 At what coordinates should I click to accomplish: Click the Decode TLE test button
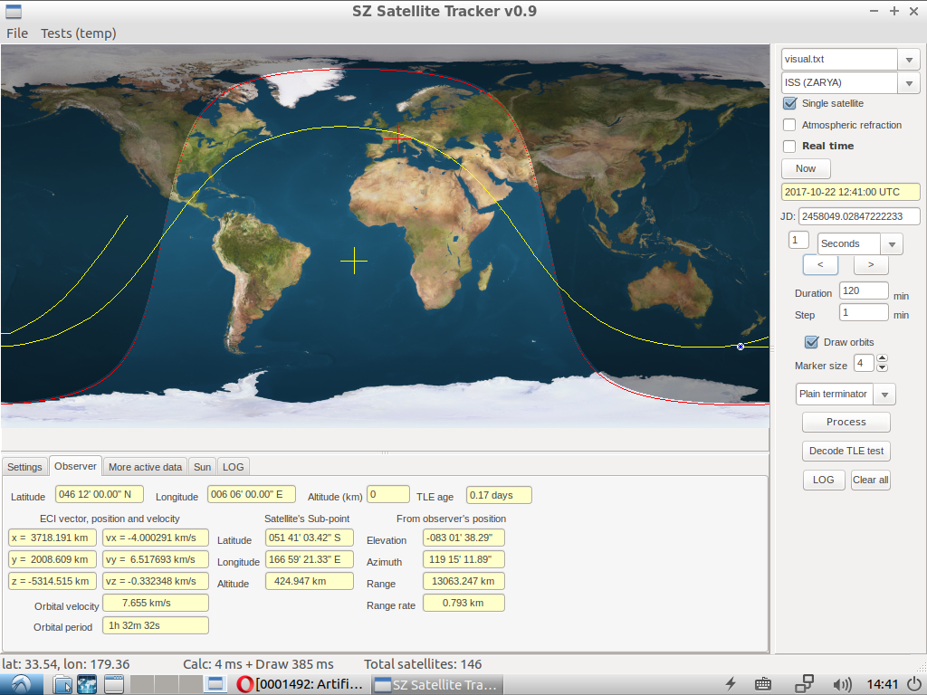click(x=846, y=451)
